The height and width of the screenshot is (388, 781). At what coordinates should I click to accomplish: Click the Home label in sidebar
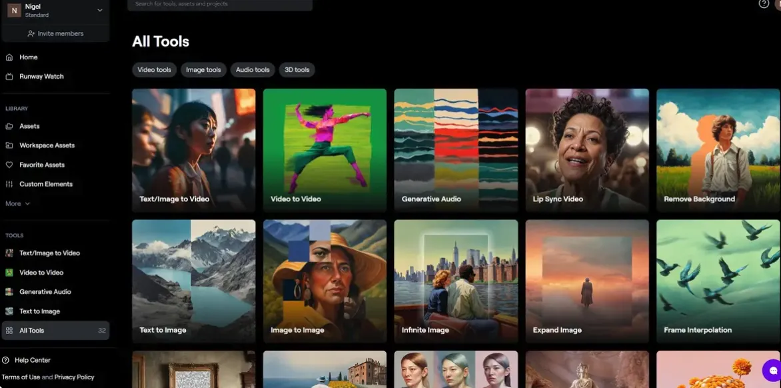pyautogui.click(x=29, y=57)
